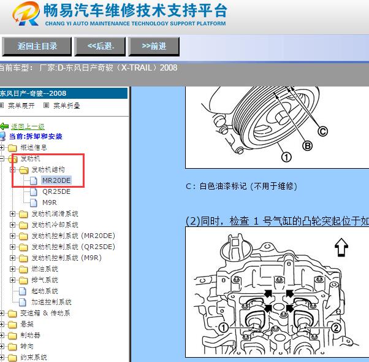Screen dimensions: 369x362
Task: Open the 加速控制系统 entry
Action: [51, 302]
